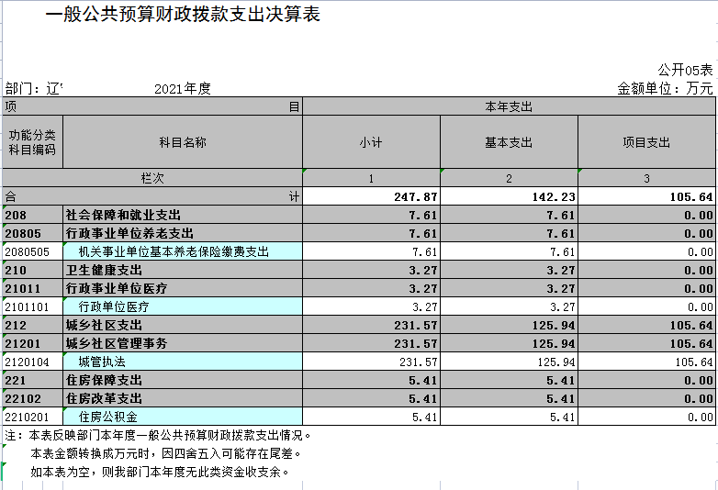
Task: Select 城管执法 project expenditure 105.64
Action: pyautogui.click(x=646, y=362)
